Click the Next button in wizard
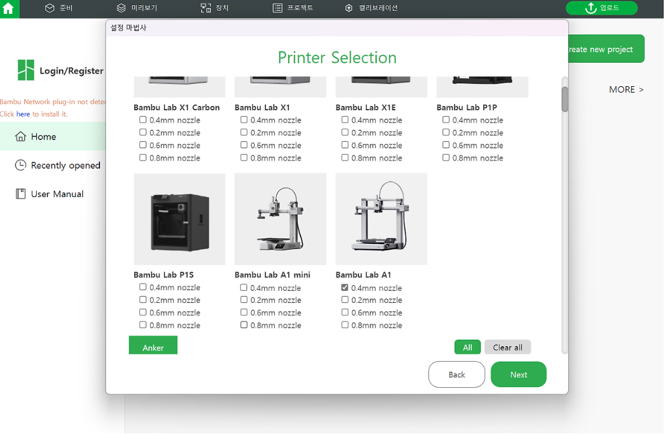The width and height of the screenshot is (665, 436). (x=519, y=375)
